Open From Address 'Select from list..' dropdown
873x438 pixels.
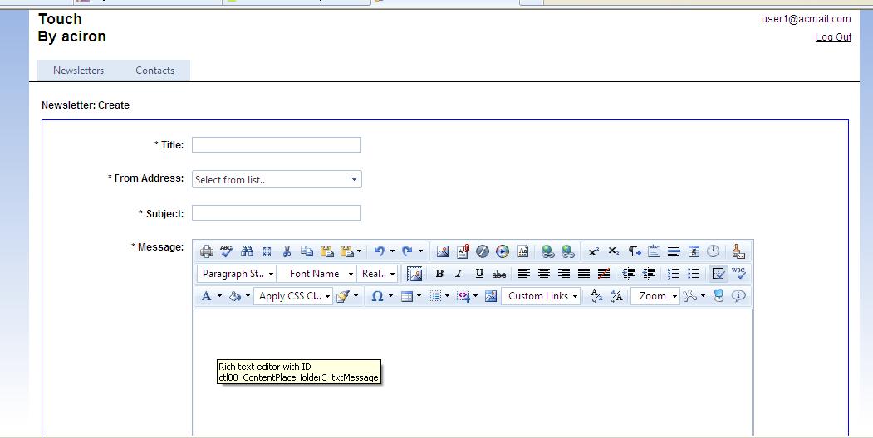pos(277,179)
